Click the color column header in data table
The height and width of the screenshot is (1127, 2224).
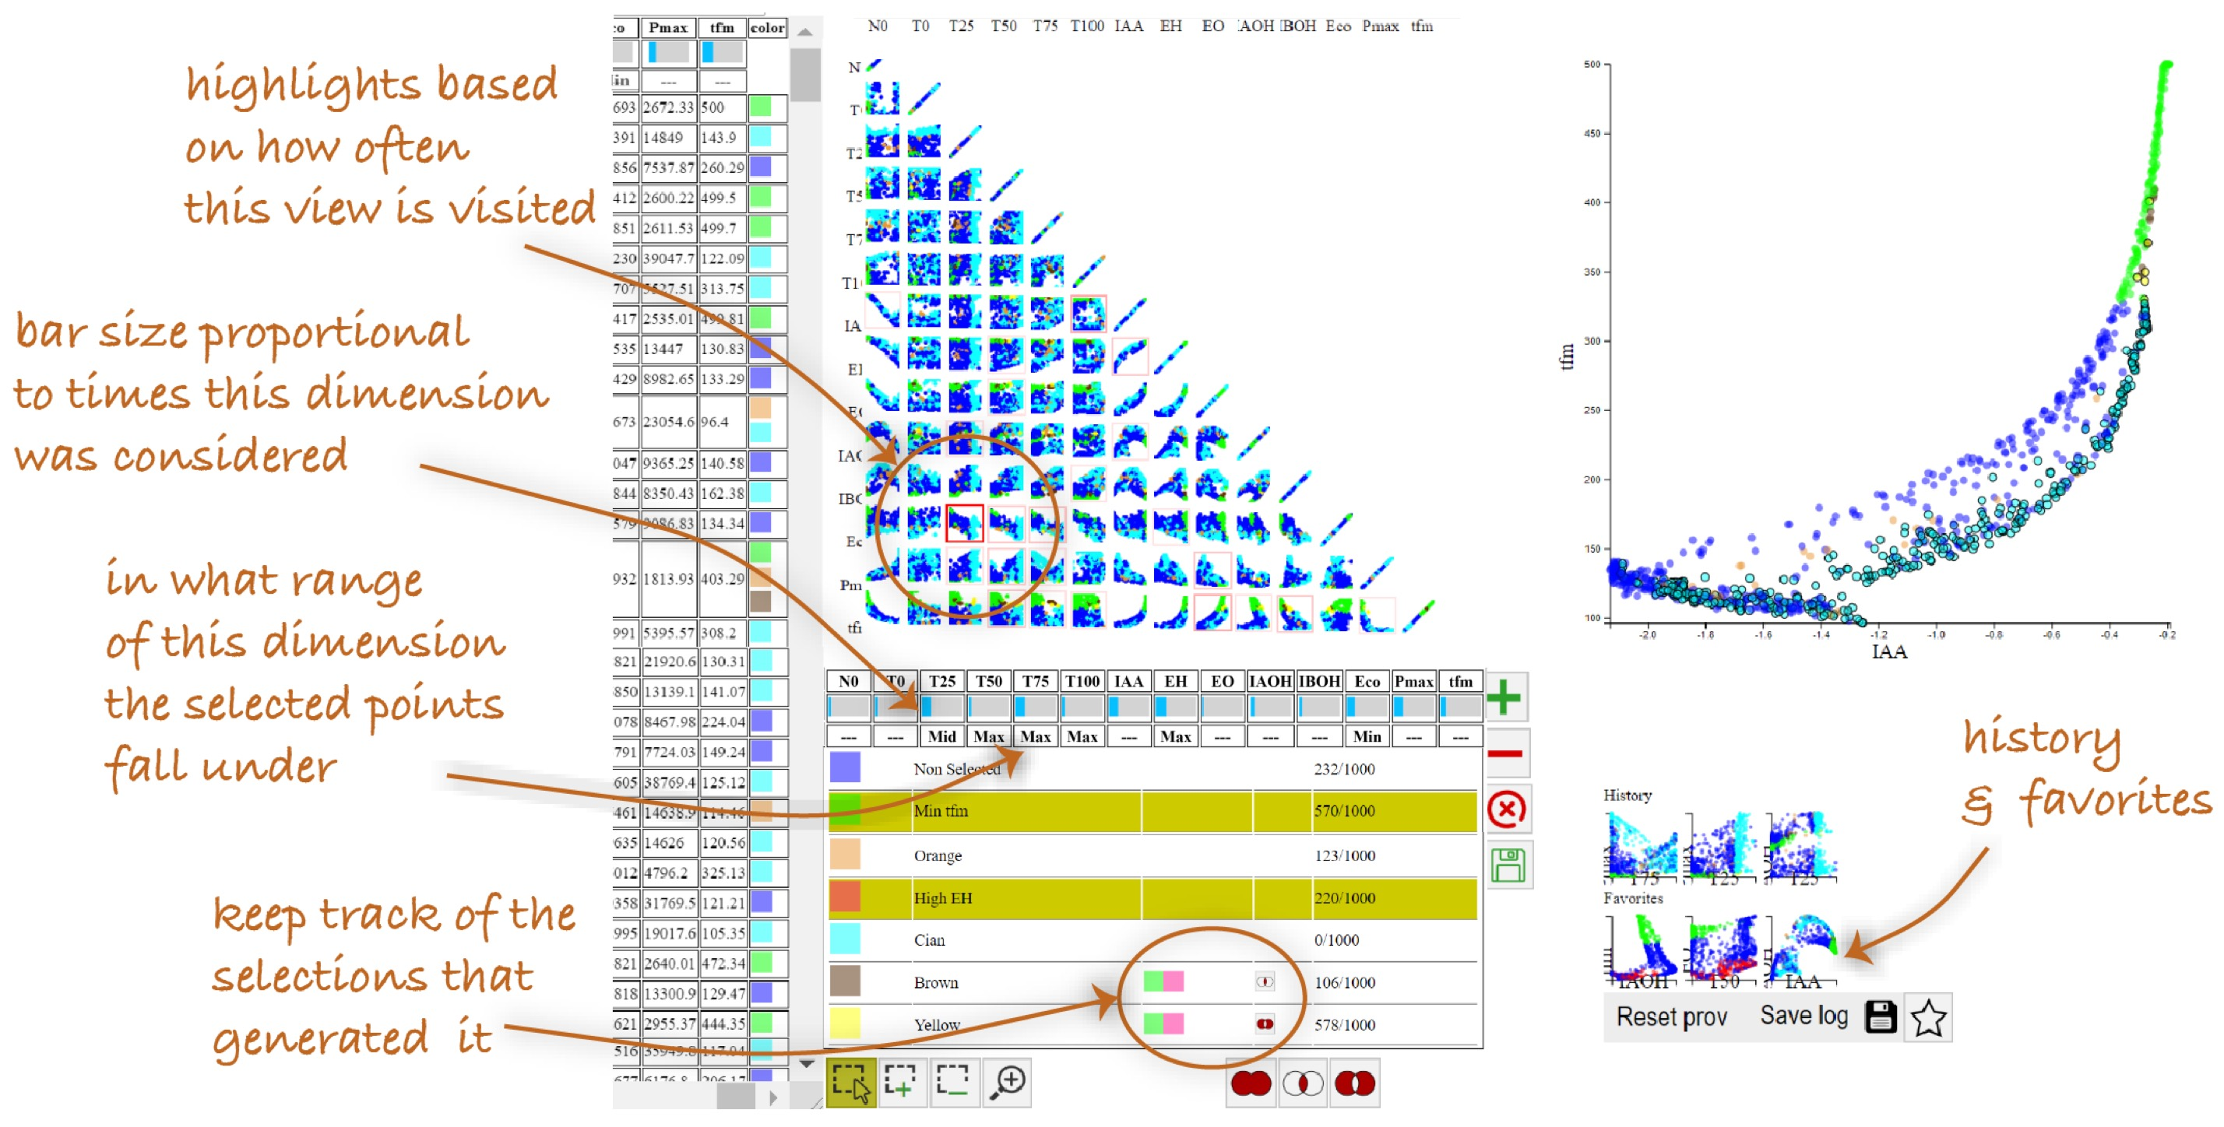click(x=768, y=29)
